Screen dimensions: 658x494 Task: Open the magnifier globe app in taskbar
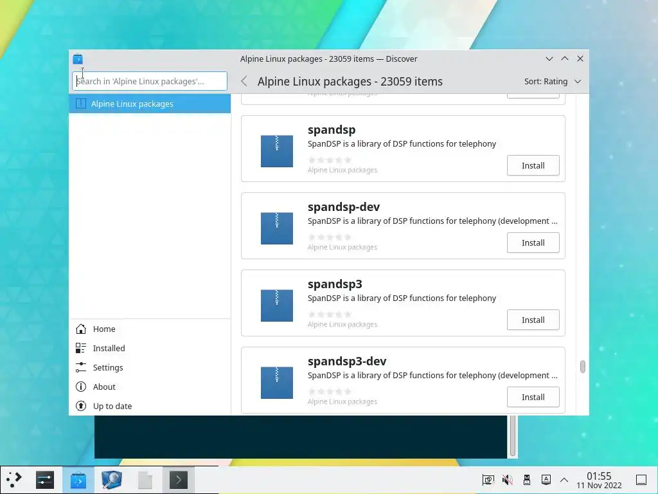pos(112,480)
